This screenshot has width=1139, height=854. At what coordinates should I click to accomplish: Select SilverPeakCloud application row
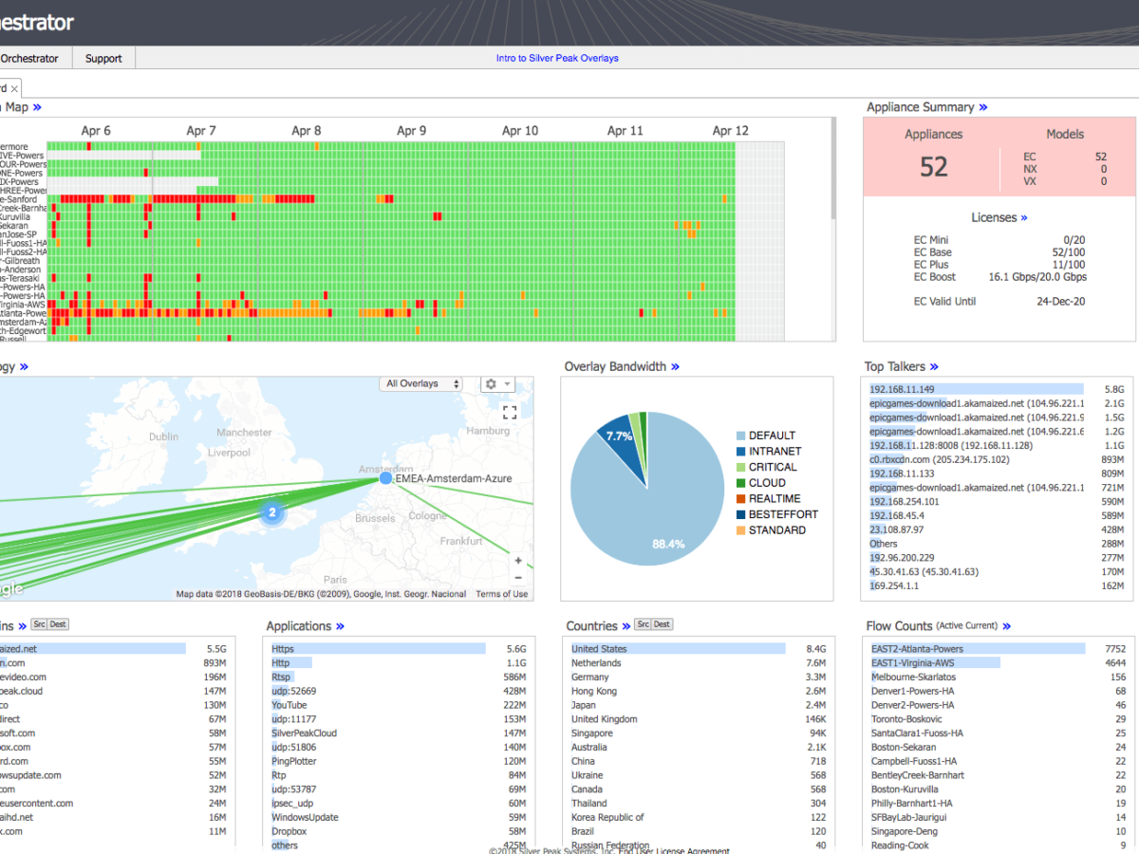pos(399,733)
